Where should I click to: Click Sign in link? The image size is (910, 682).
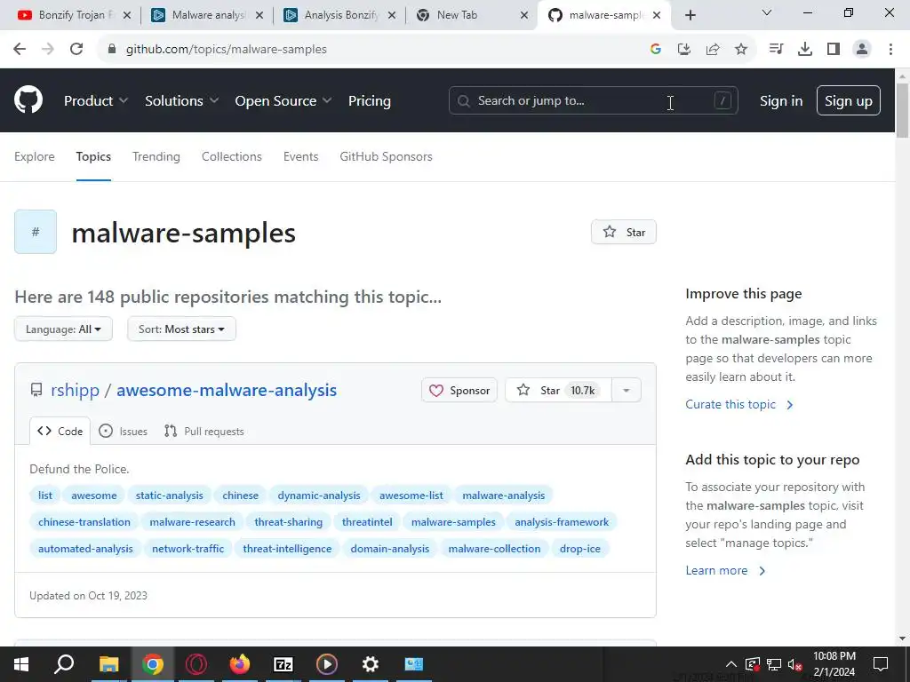(x=781, y=101)
